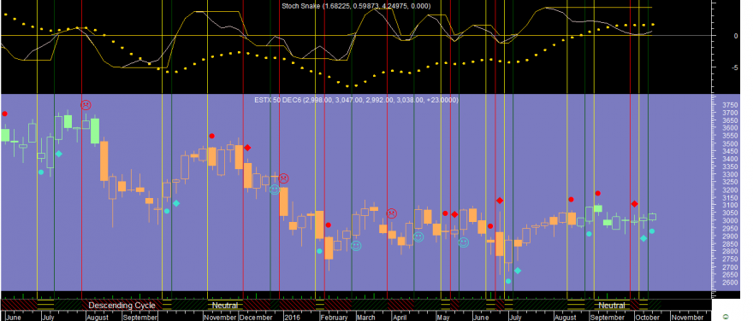Click the red dot above the November 2015 candles
Screen dimensions: 753x321
click(x=212, y=136)
